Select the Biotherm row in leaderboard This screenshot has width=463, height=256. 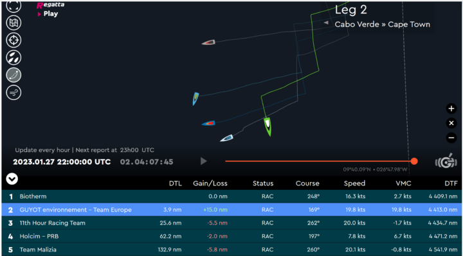[232, 196]
